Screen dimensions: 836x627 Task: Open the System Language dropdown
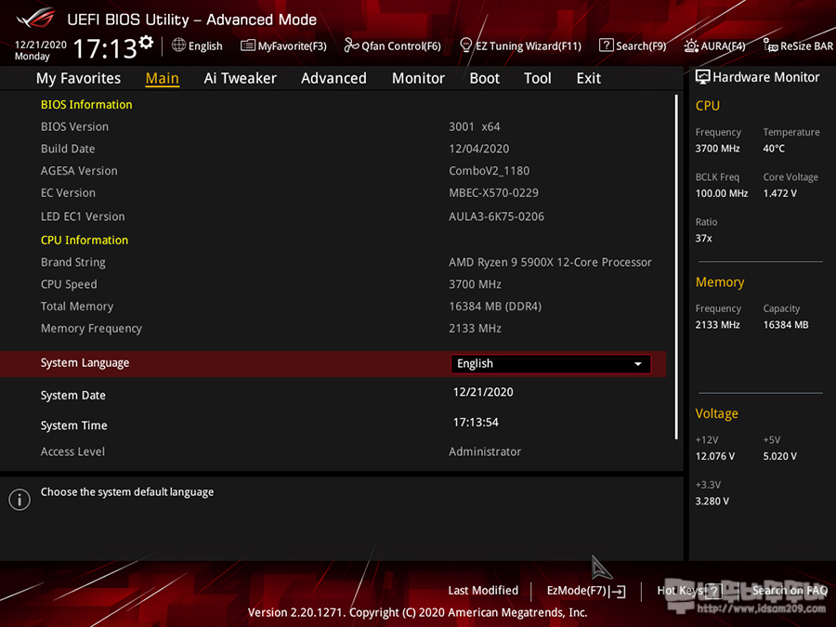550,363
